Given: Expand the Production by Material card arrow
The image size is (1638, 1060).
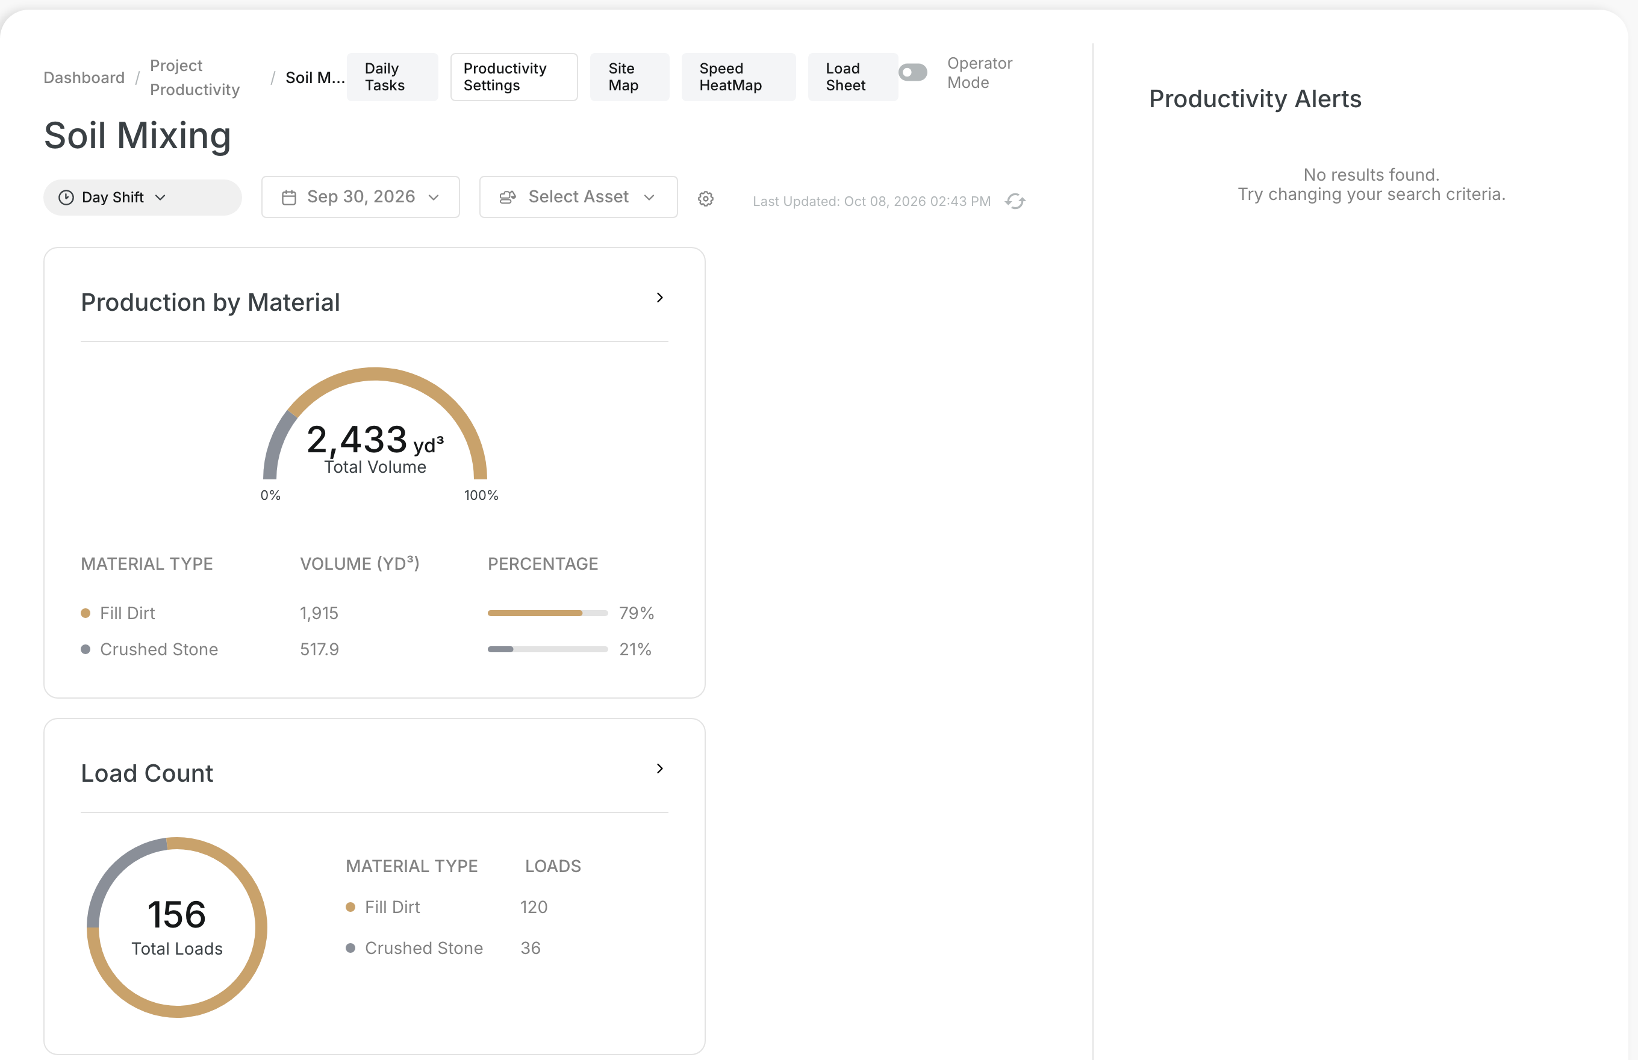Looking at the screenshot, I should [x=659, y=298].
